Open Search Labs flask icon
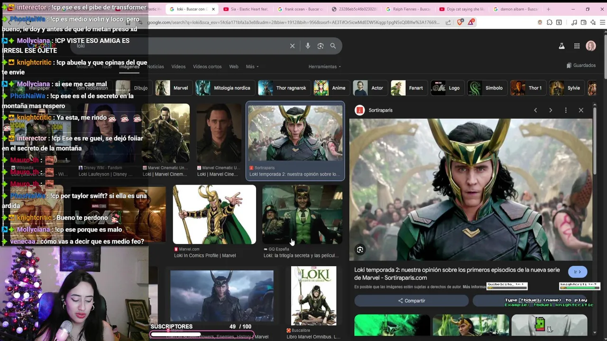 click(561, 46)
